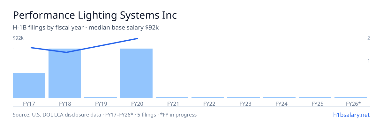The image size is (383, 127).
Task: Click the FY22 bar stub
Action: pos(208,97)
